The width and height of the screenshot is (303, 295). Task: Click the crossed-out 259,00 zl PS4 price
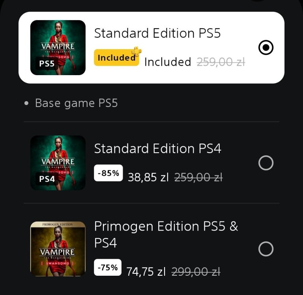[x=198, y=178]
